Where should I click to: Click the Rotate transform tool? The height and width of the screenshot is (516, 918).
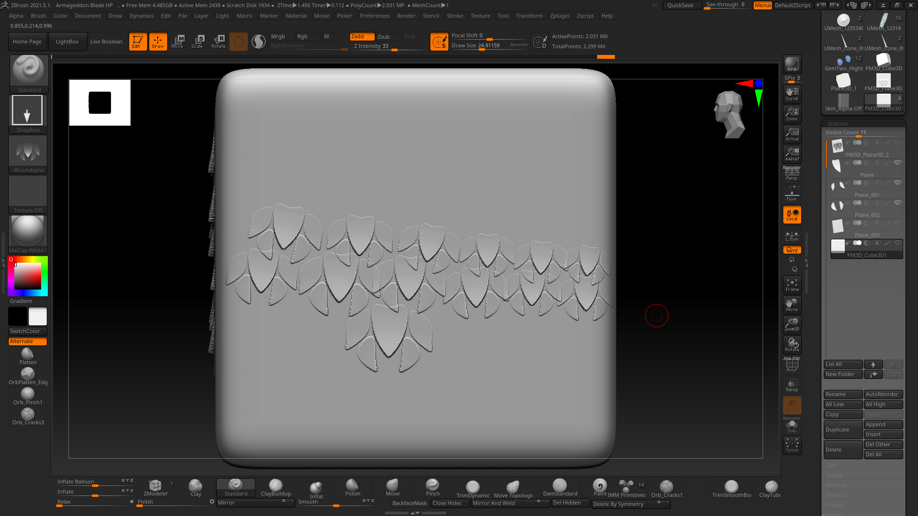(219, 42)
